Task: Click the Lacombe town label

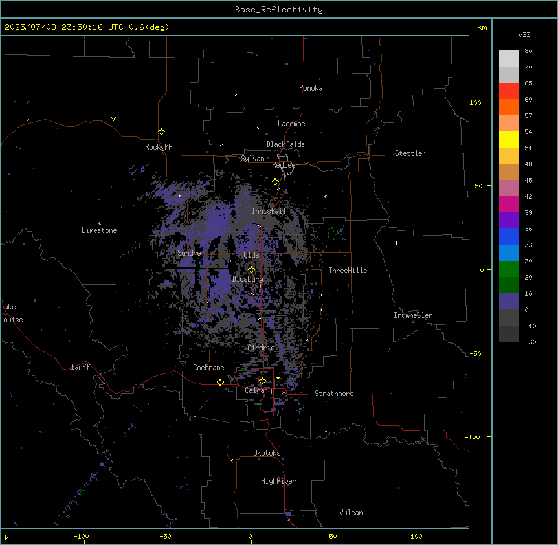Action: [x=291, y=124]
